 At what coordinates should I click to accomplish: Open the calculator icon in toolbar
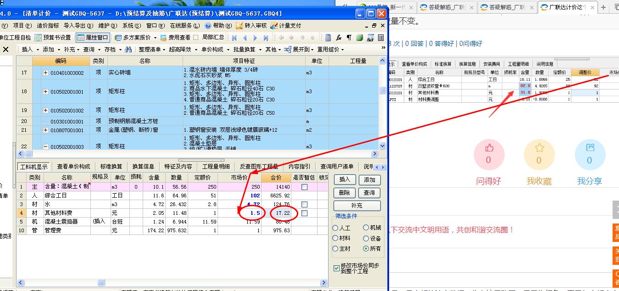328,38
